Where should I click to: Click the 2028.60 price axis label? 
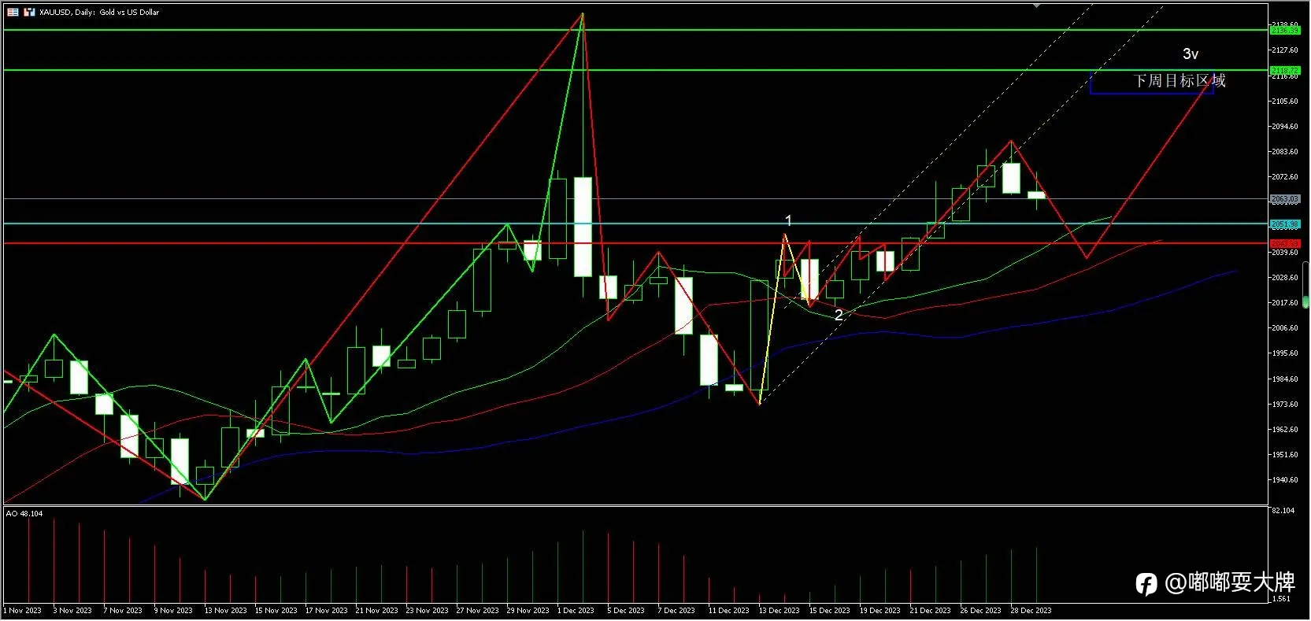pyautogui.click(x=1284, y=278)
